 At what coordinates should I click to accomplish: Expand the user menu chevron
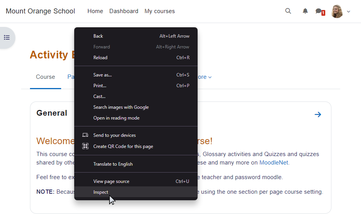349,12
